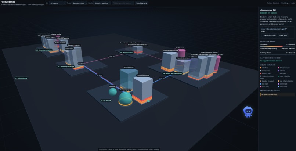The width and height of the screenshot is (296, 151).
Task: Click the 'static road' legend swatch
Action: 278,87
